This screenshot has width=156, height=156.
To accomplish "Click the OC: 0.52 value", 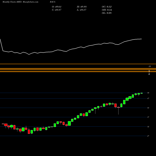I will pyautogui.click(x=107, y=7).
